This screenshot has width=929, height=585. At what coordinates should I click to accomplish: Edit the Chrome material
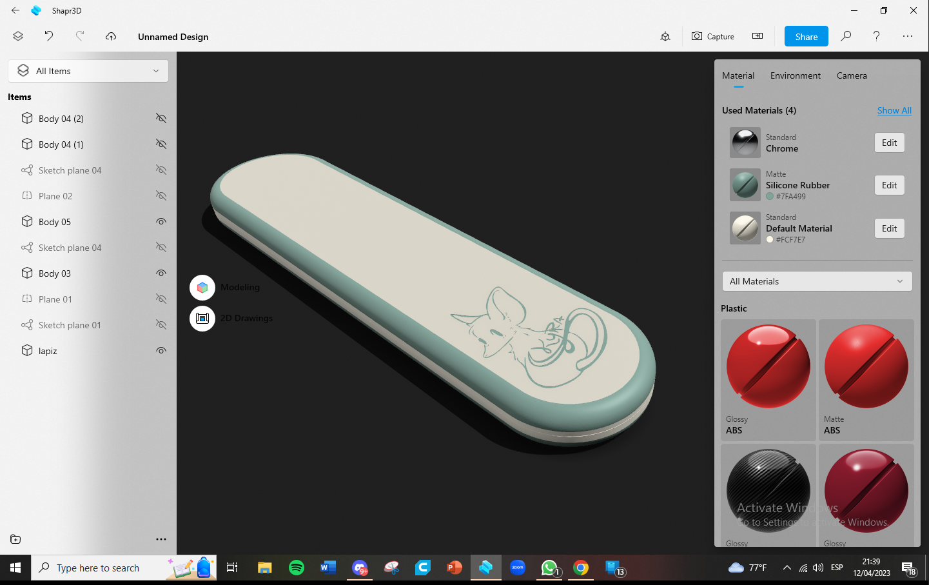click(x=890, y=143)
